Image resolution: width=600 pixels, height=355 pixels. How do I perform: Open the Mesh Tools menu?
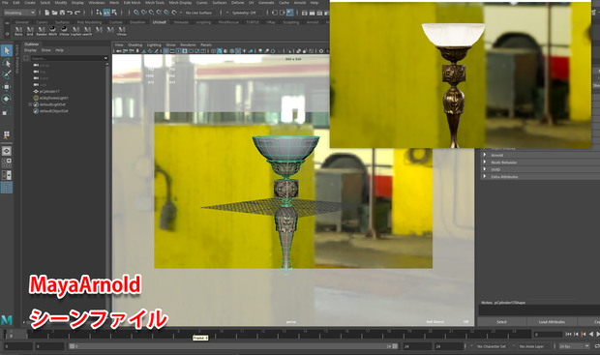click(155, 3)
